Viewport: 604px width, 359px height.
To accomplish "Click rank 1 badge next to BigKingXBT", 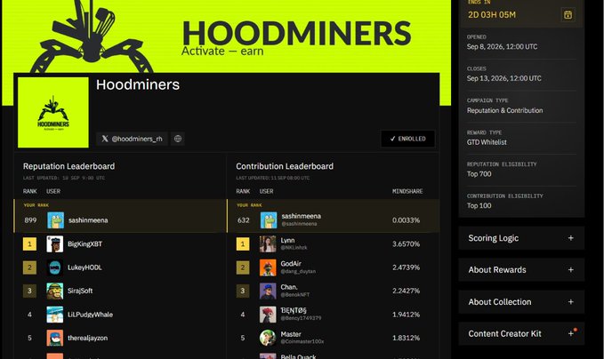I will click(x=29, y=244).
